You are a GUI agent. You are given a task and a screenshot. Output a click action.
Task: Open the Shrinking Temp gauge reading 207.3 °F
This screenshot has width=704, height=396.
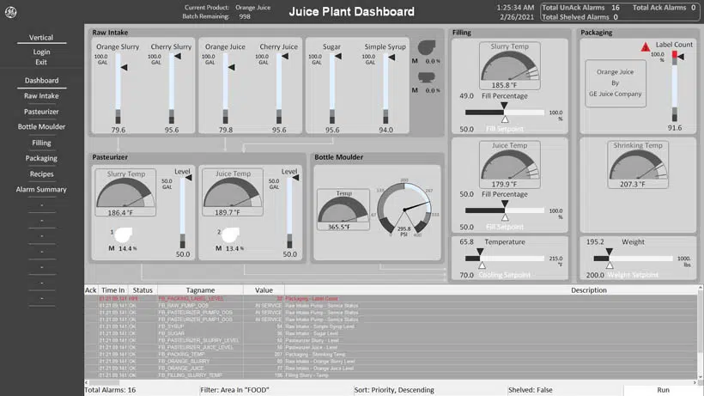point(638,165)
